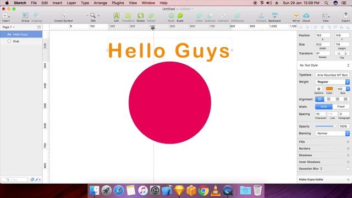Click the Ungroup toolbar icon
The height and width of the screenshot is (198, 352).
(x=37, y=15)
